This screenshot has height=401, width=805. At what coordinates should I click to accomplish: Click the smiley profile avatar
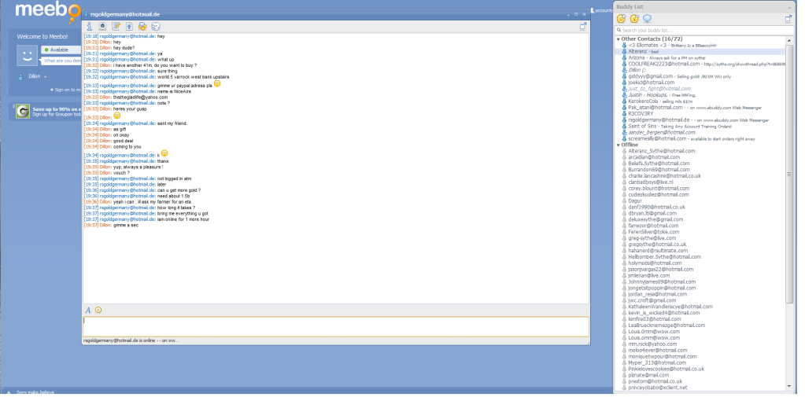[28, 55]
